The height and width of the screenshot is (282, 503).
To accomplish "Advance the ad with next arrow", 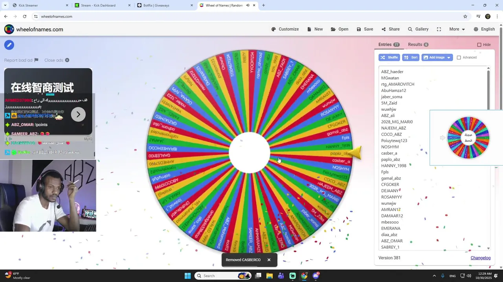I will (78, 114).
